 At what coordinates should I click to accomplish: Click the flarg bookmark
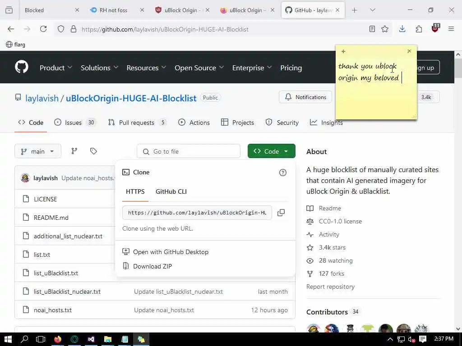pos(16,45)
